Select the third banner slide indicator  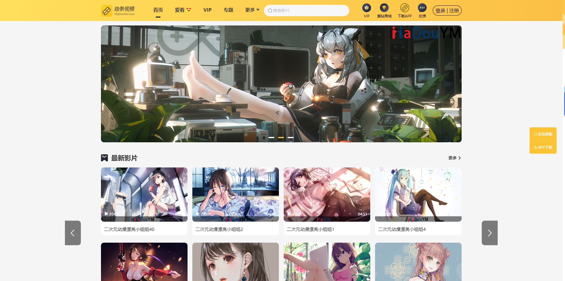click(x=291, y=138)
